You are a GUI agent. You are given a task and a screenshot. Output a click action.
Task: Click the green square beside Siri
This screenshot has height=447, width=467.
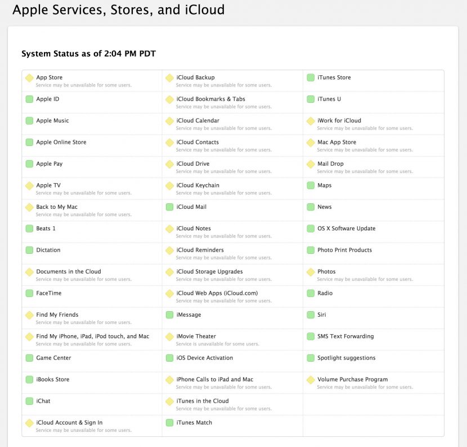pyautogui.click(x=311, y=315)
